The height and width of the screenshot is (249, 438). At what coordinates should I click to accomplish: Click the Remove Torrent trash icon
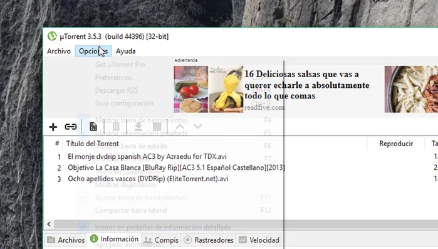(116, 127)
